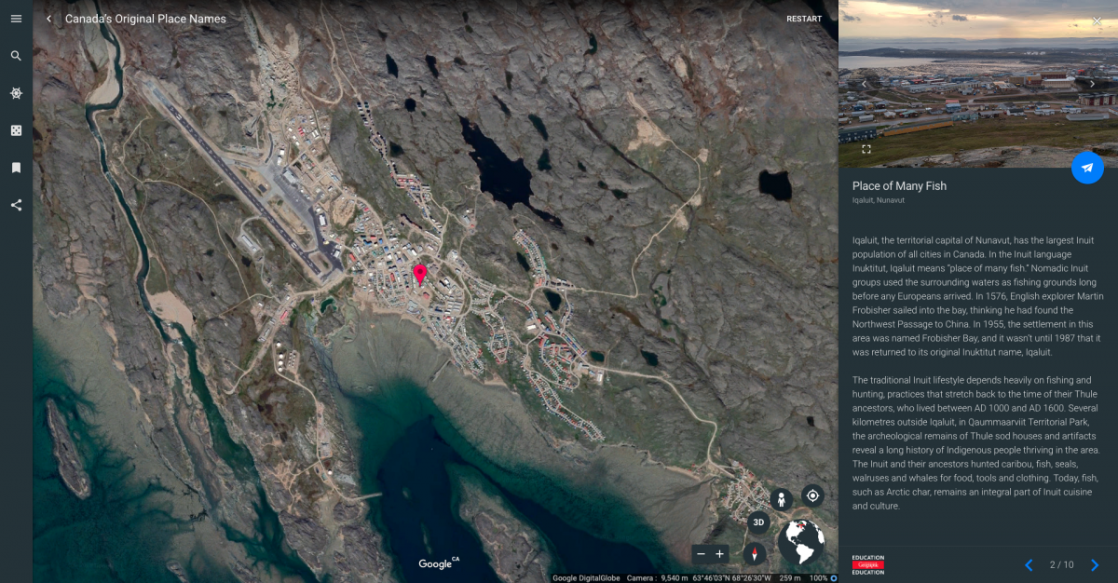The image size is (1118, 583).
Task: Send the story via the blue paper-plane button
Action: coord(1087,169)
